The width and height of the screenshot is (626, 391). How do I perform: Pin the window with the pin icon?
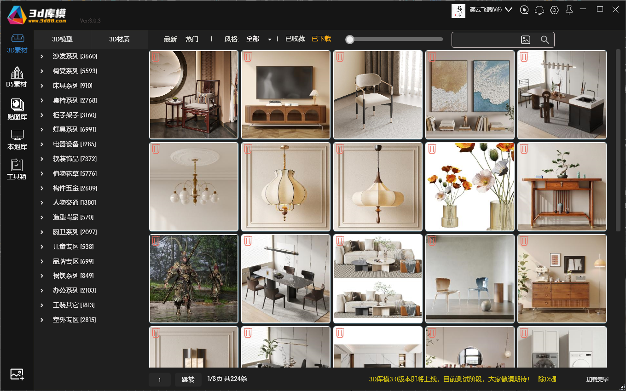tap(569, 10)
